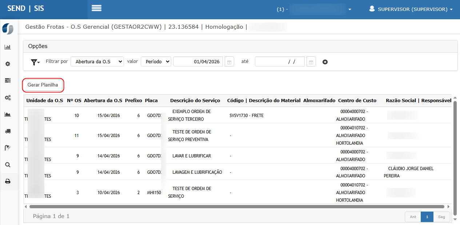The width and height of the screenshot is (460, 225).
Task: Open the bar chart sidebar icon
Action: [7, 47]
